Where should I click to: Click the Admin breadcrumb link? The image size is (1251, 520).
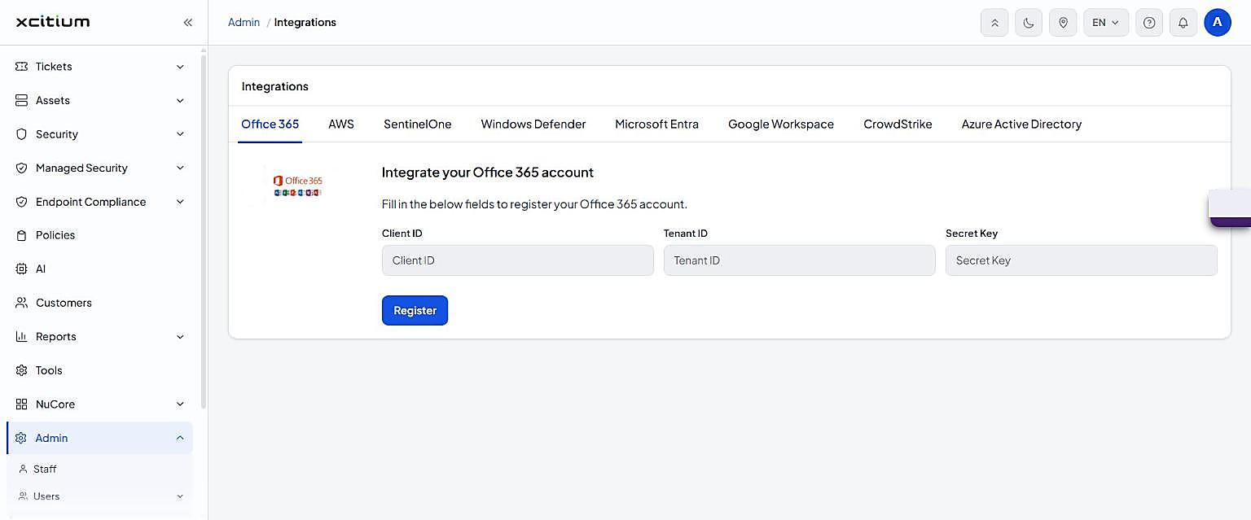pos(244,22)
